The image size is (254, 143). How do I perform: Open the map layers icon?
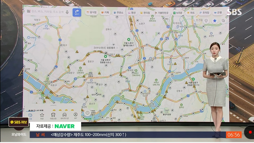pyautogui.click(x=223, y=21)
